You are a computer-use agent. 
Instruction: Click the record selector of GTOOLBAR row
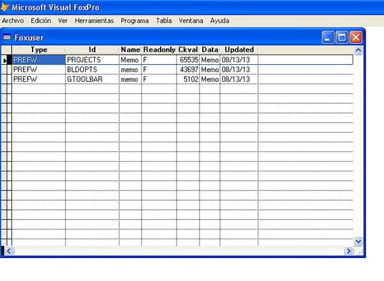click(4, 80)
